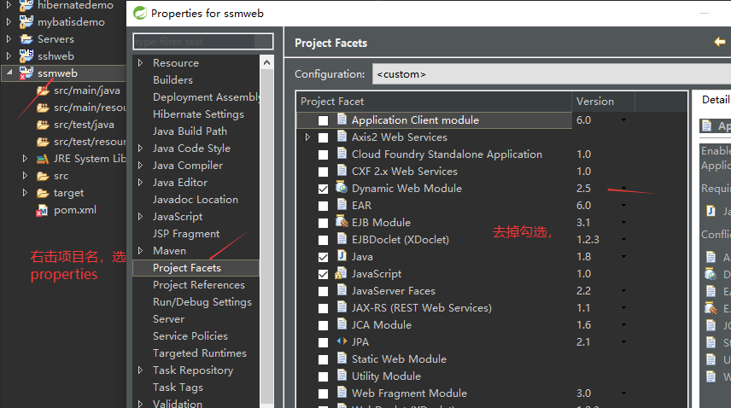The image size is (731, 408).
Task: Click the JavaScript facet icon
Action: pyautogui.click(x=341, y=273)
